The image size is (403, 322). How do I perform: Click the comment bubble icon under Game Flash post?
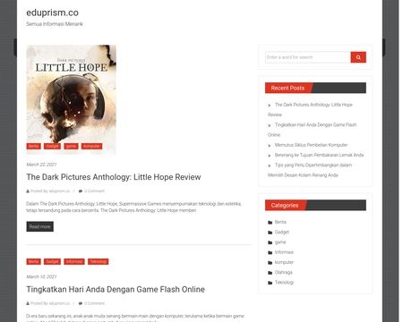click(x=81, y=303)
